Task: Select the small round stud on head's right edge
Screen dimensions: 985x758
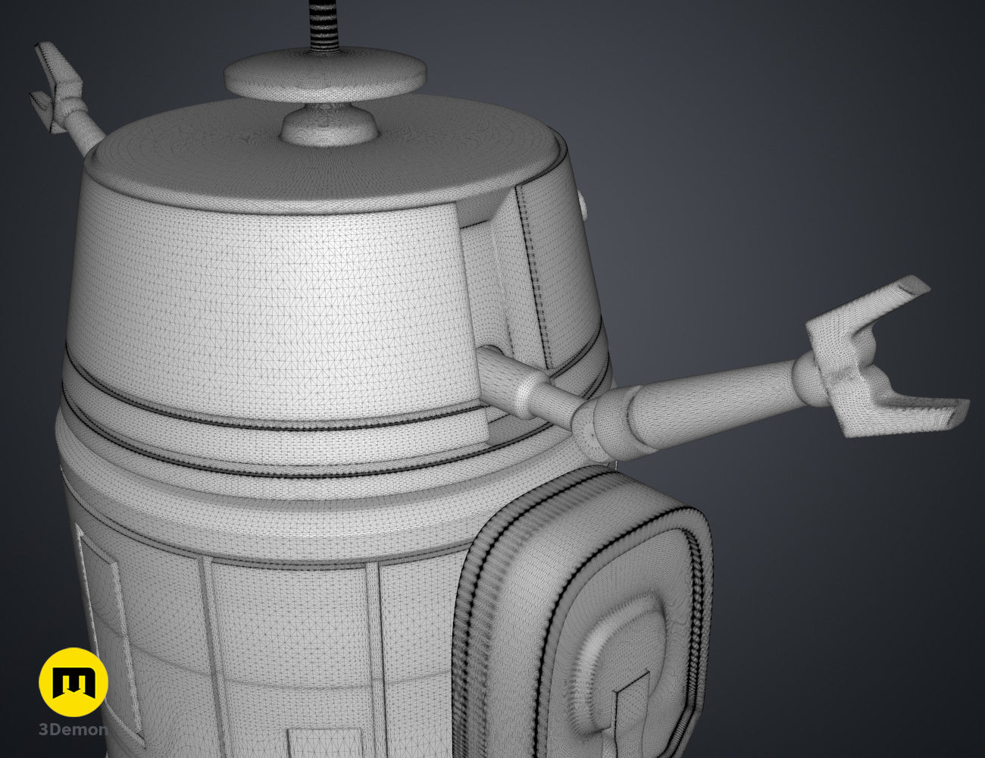Action: (x=584, y=205)
